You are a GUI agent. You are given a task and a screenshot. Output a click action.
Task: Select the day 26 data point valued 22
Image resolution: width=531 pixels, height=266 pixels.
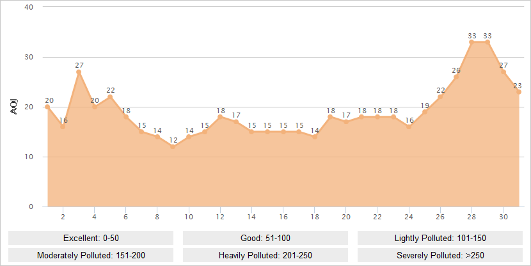pos(440,97)
